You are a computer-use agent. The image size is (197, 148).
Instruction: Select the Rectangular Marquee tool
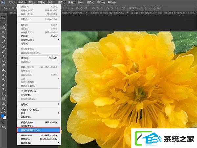[x=3, y=23]
